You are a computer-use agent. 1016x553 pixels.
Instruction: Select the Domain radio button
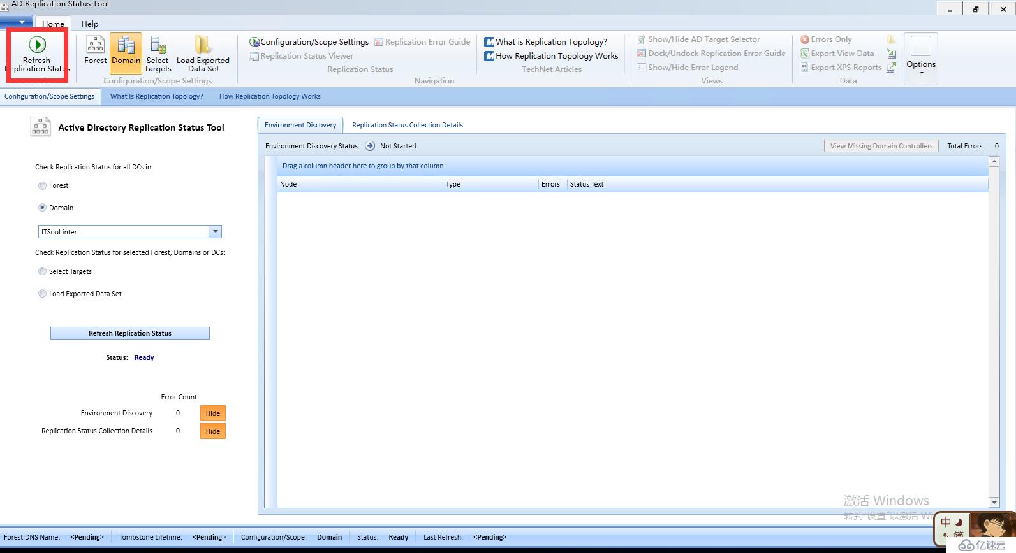[42, 208]
